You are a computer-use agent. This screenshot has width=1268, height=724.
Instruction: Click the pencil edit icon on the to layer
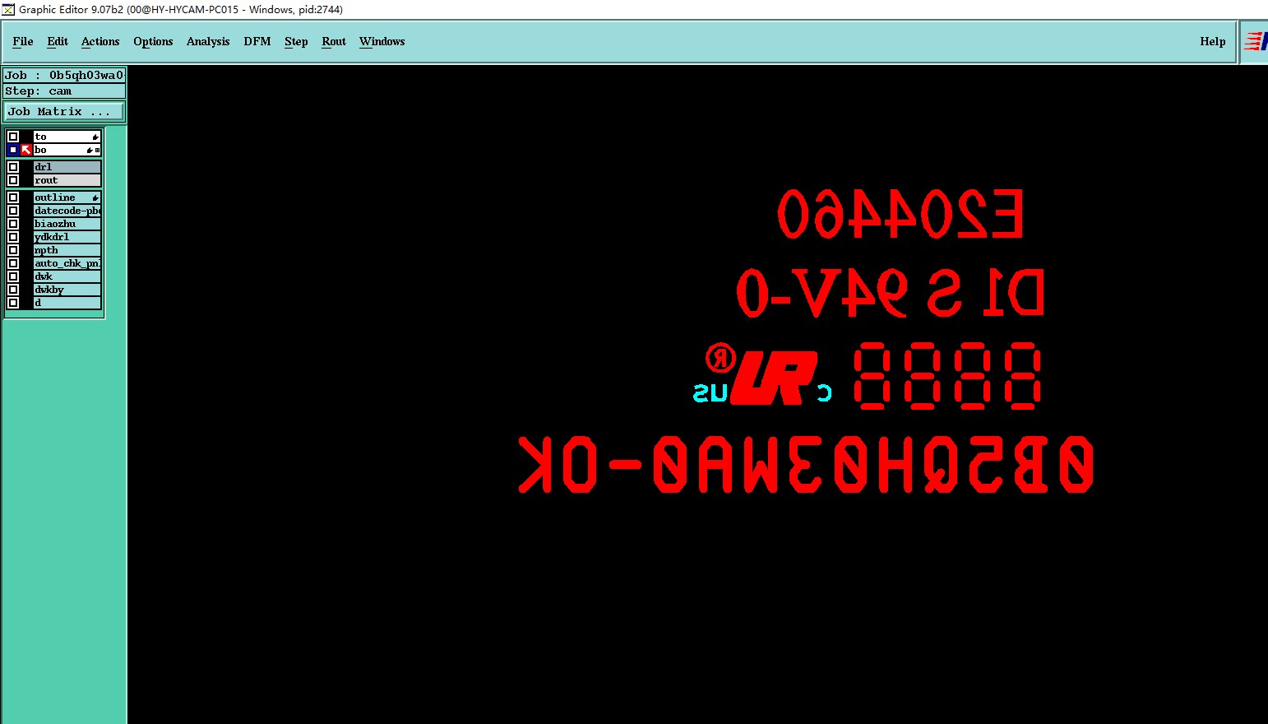point(95,137)
